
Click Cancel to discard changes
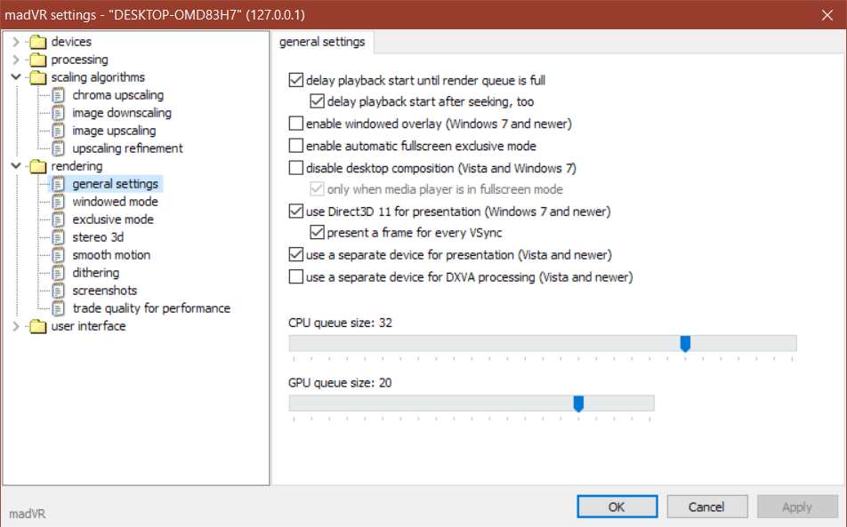(x=707, y=507)
